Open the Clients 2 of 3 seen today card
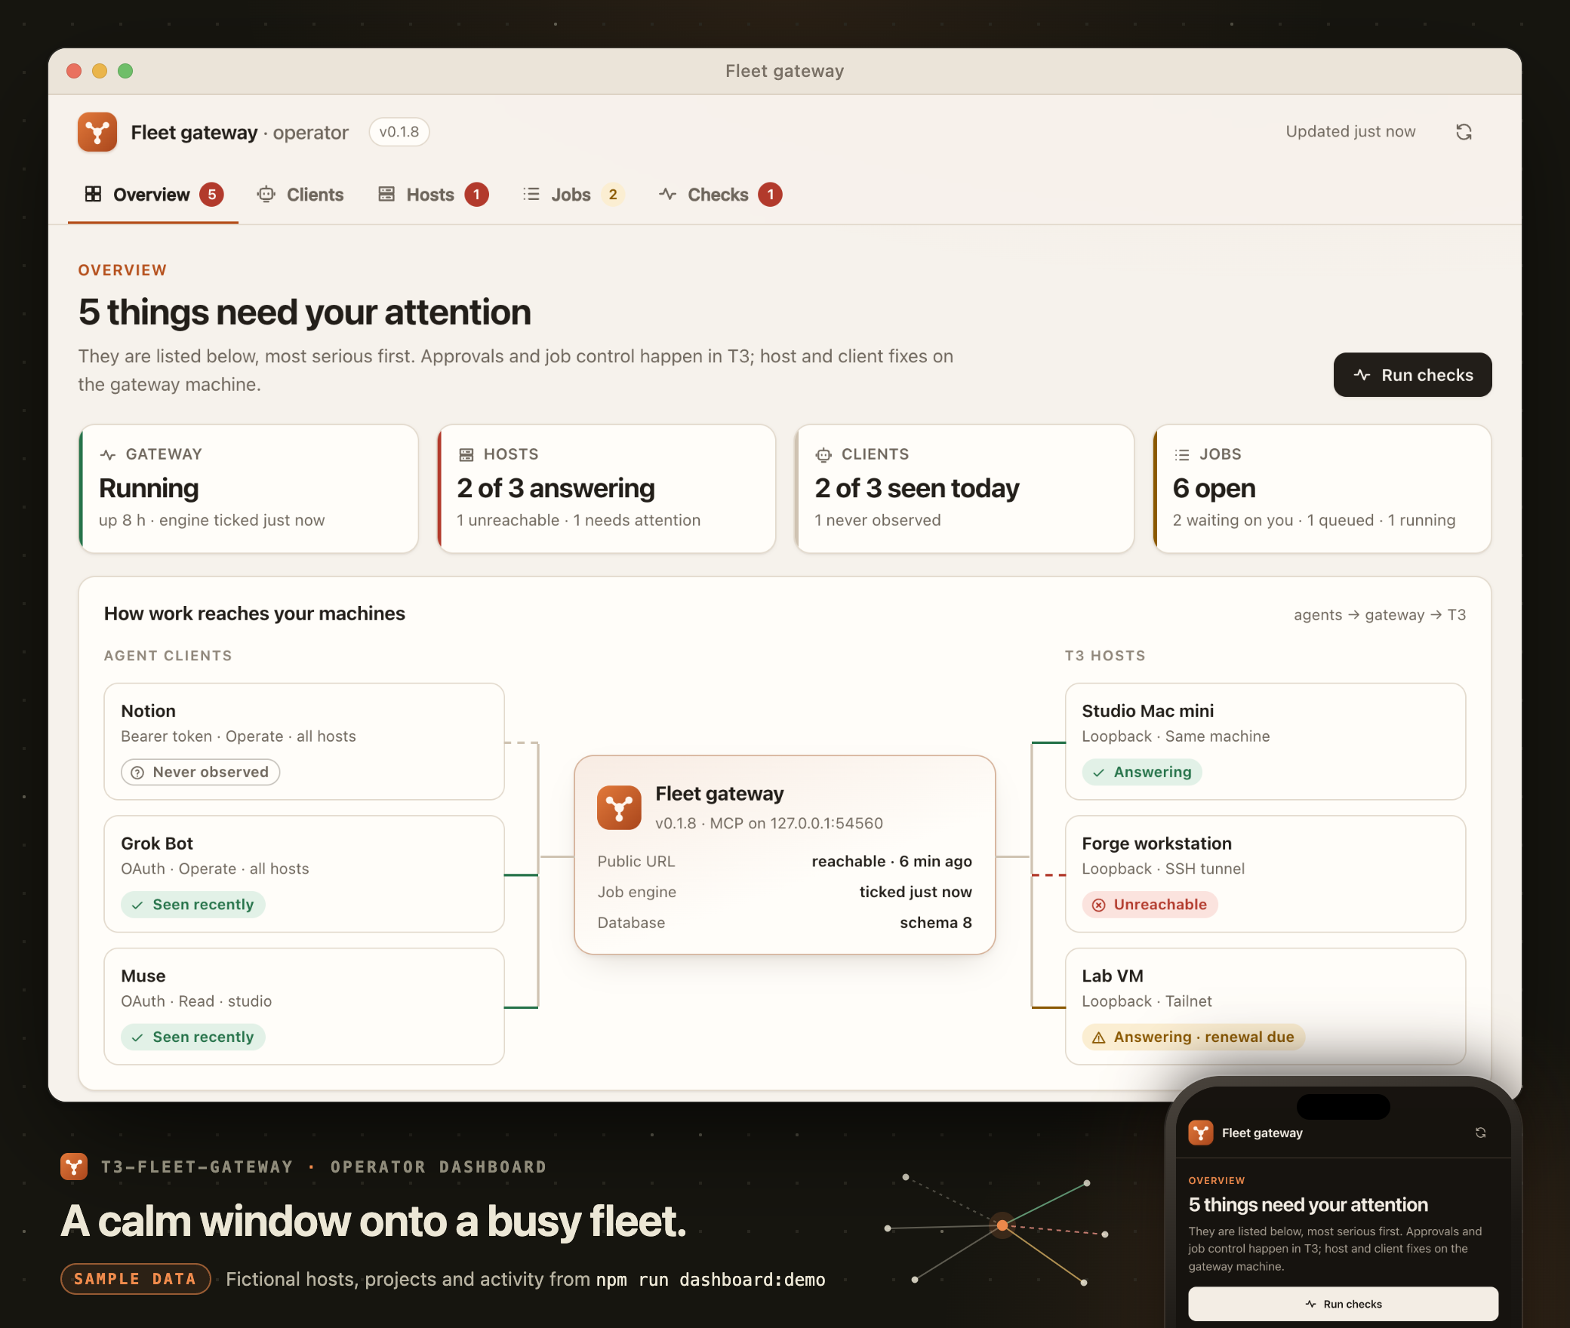Image resolution: width=1570 pixels, height=1328 pixels. [x=964, y=489]
